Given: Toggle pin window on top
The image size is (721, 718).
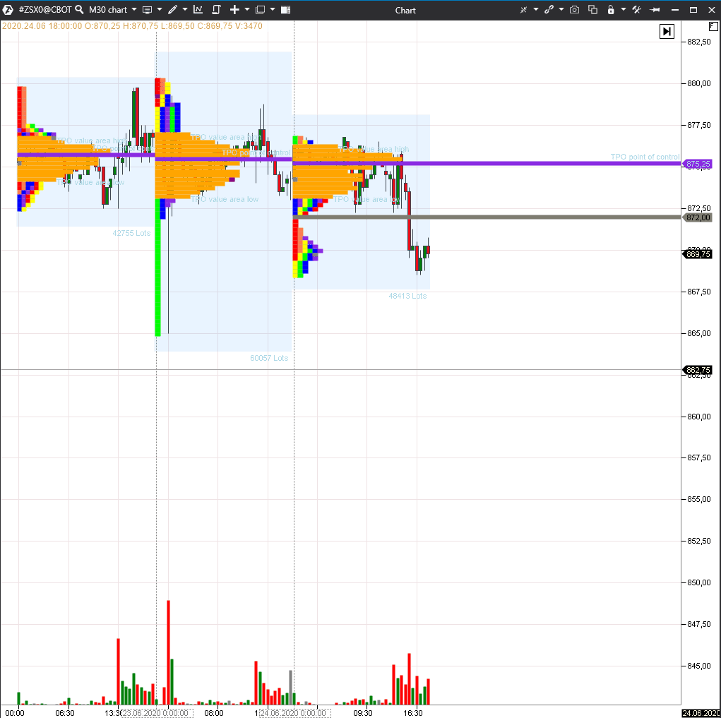Looking at the screenshot, I should (655, 10).
